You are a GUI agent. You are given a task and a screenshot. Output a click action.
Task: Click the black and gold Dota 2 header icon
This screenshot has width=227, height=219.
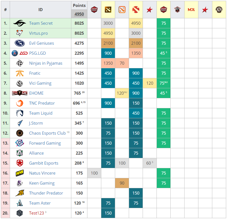(x=108, y=9)
